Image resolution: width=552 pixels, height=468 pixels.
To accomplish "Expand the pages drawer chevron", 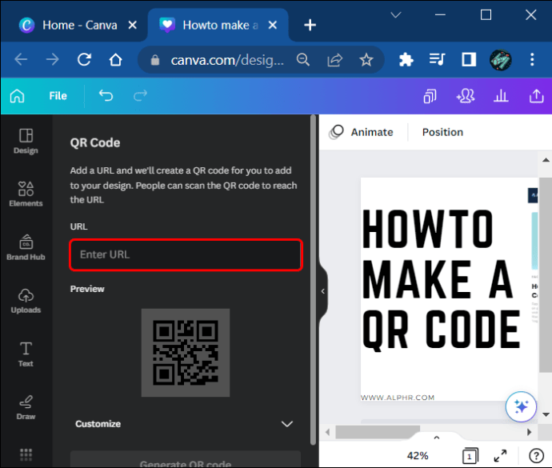I will 437,438.
